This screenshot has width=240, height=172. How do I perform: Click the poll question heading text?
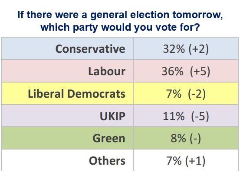click(x=120, y=21)
